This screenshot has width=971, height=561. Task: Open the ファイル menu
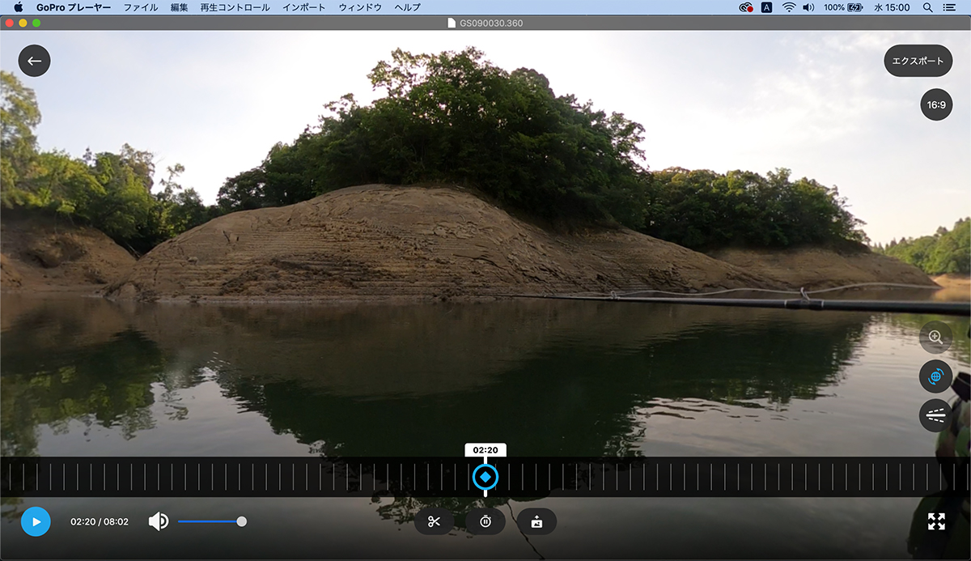click(141, 7)
